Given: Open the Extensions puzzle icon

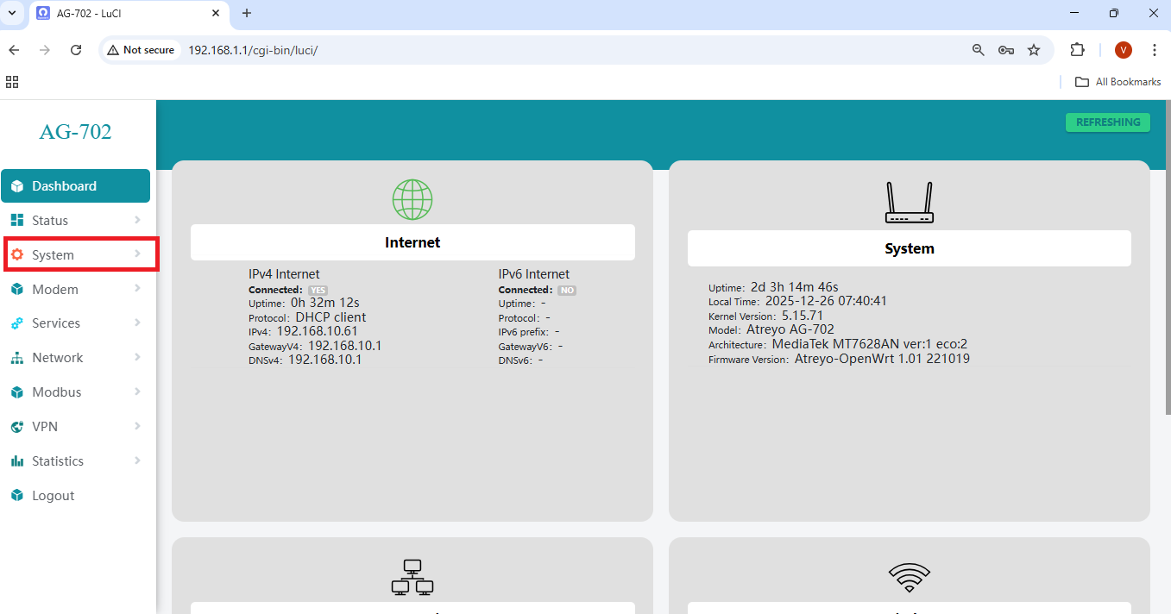Looking at the screenshot, I should (1077, 50).
